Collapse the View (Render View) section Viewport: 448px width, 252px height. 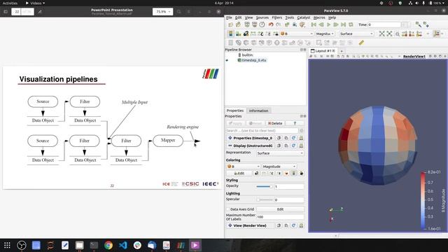coord(251,225)
